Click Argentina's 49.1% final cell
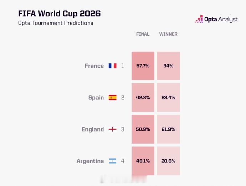 143,161
